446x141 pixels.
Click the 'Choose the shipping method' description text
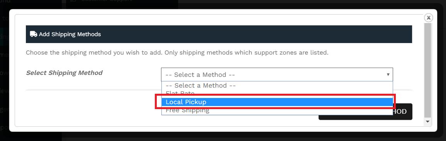[x=177, y=53]
